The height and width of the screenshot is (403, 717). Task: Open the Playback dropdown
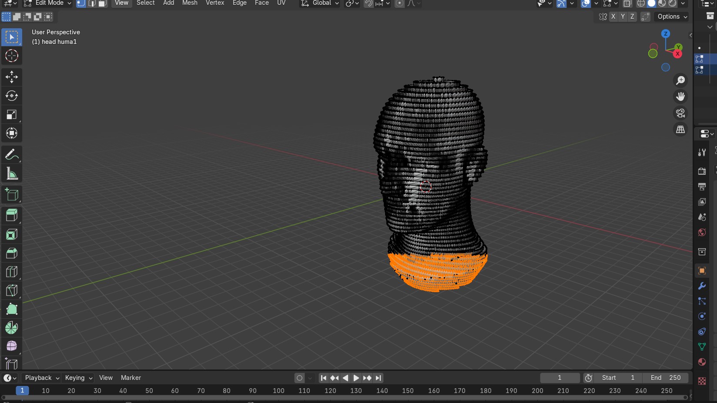click(41, 378)
